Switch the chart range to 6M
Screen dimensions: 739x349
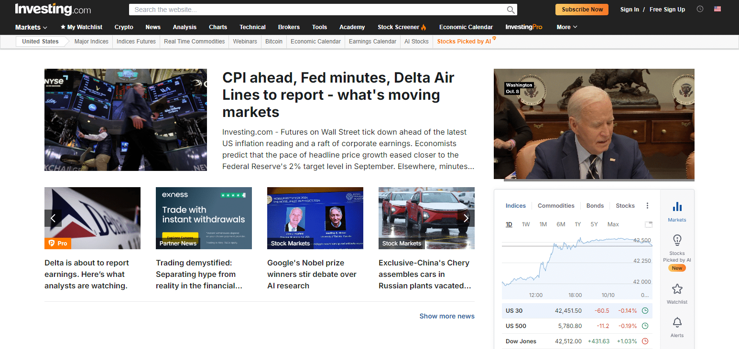[x=561, y=224]
